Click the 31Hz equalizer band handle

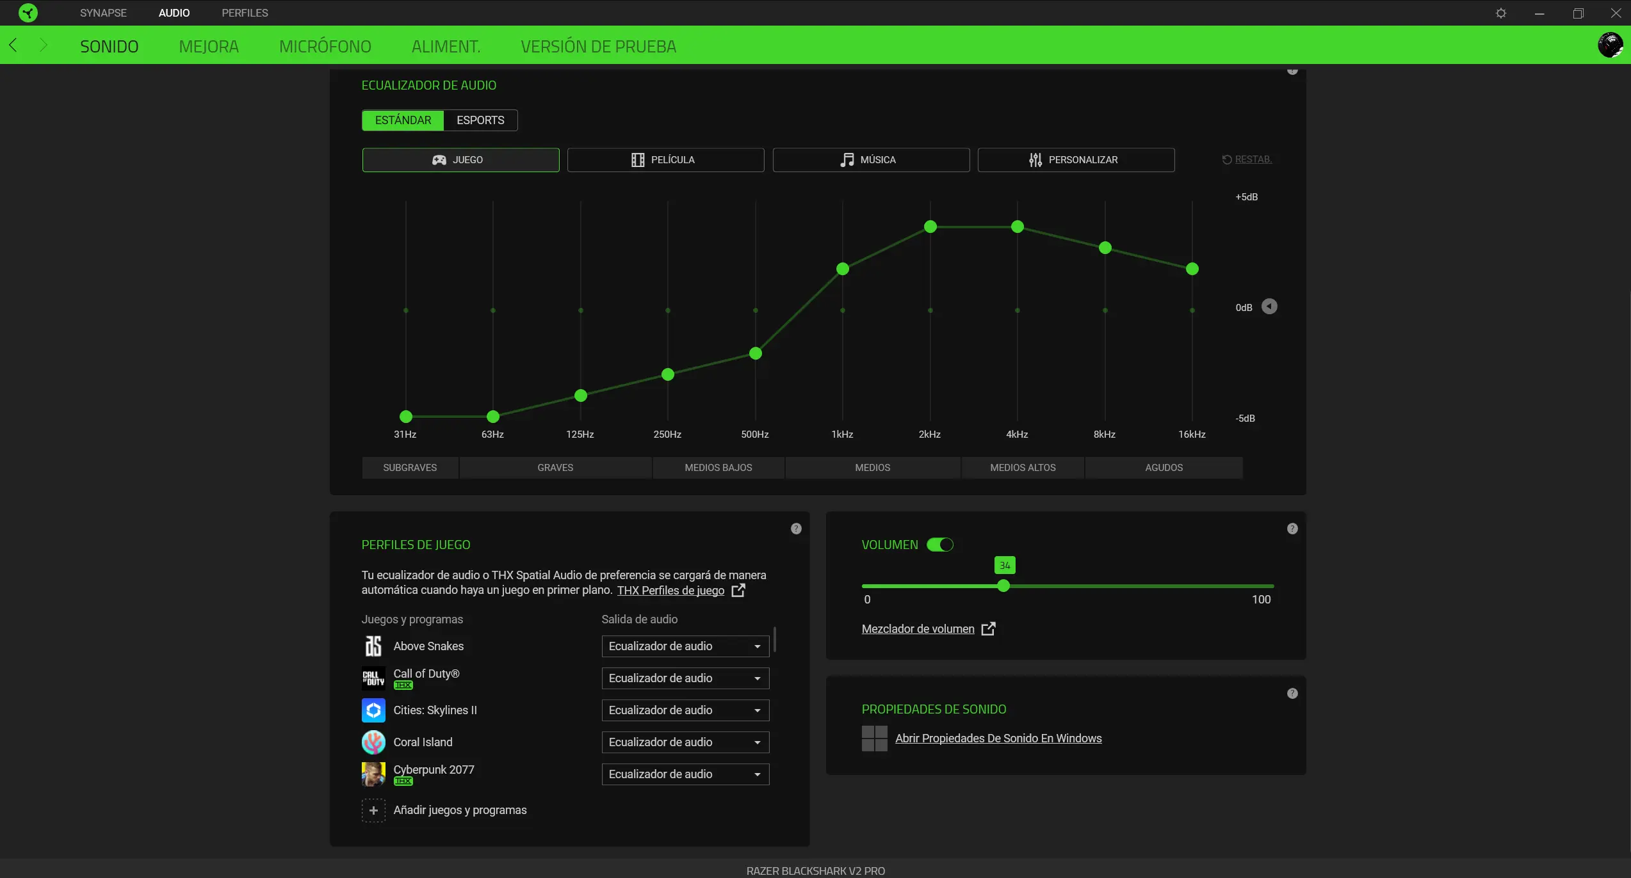405,417
